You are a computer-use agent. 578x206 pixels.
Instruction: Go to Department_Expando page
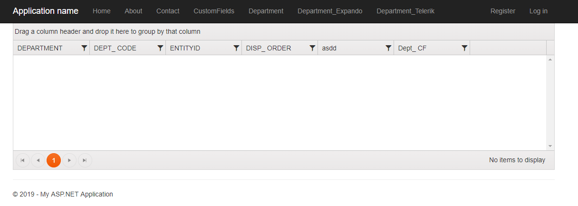point(330,11)
